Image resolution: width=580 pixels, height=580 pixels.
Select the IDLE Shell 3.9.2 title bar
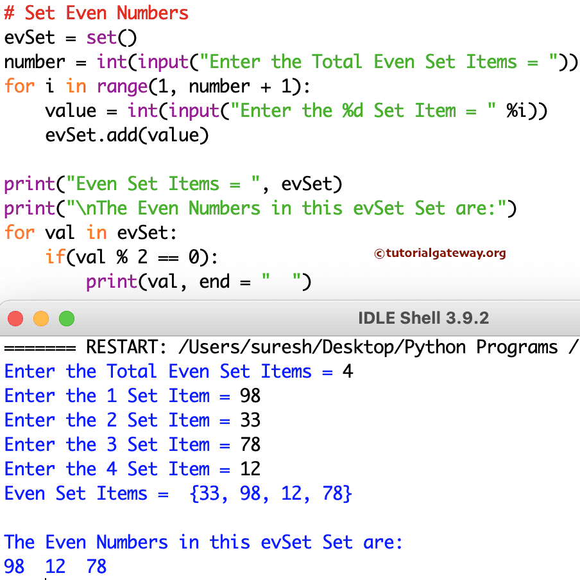coord(423,318)
